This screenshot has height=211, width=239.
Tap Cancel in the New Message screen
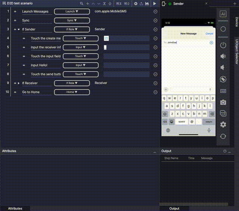[209, 34]
